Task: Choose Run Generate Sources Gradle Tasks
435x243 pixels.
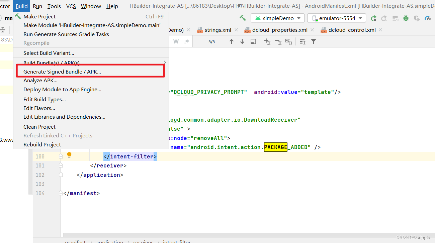Action: [x=91, y=34]
